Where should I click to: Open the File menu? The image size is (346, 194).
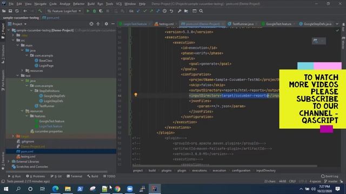coord(11,4)
